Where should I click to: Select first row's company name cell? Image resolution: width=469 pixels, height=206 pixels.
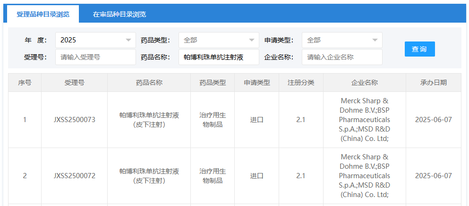coord(364,120)
